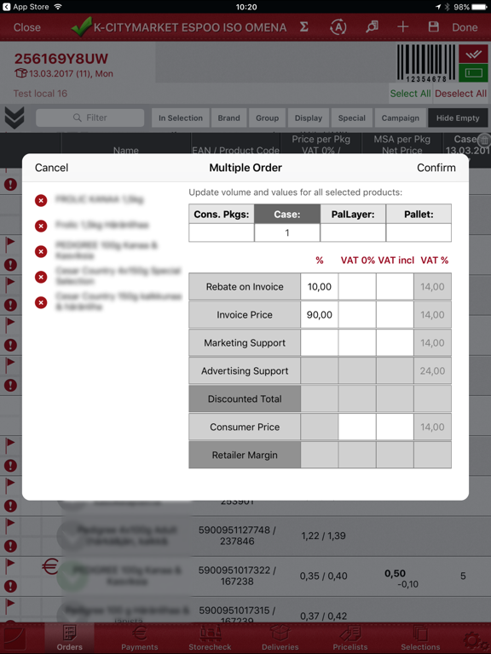Select the PalLayer unit tab
Image resolution: width=491 pixels, height=654 pixels.
click(353, 214)
